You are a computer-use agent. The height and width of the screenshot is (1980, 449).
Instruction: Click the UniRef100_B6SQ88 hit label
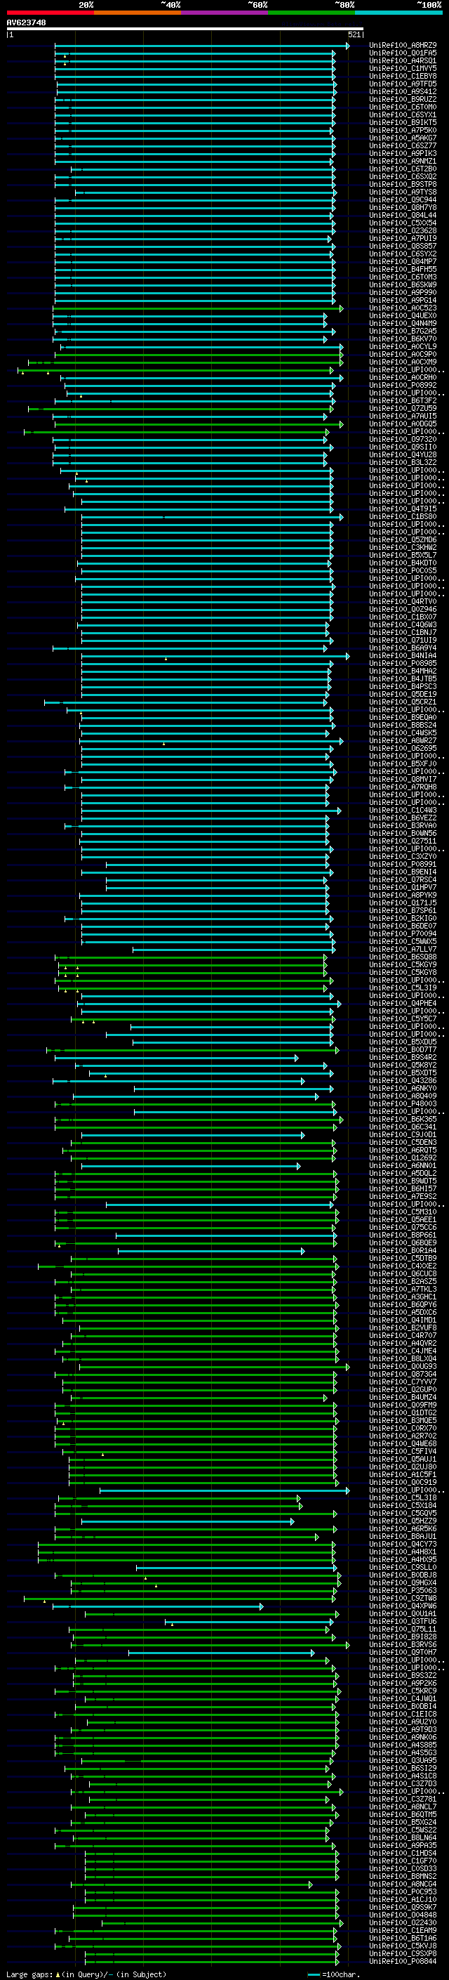[x=403, y=957]
